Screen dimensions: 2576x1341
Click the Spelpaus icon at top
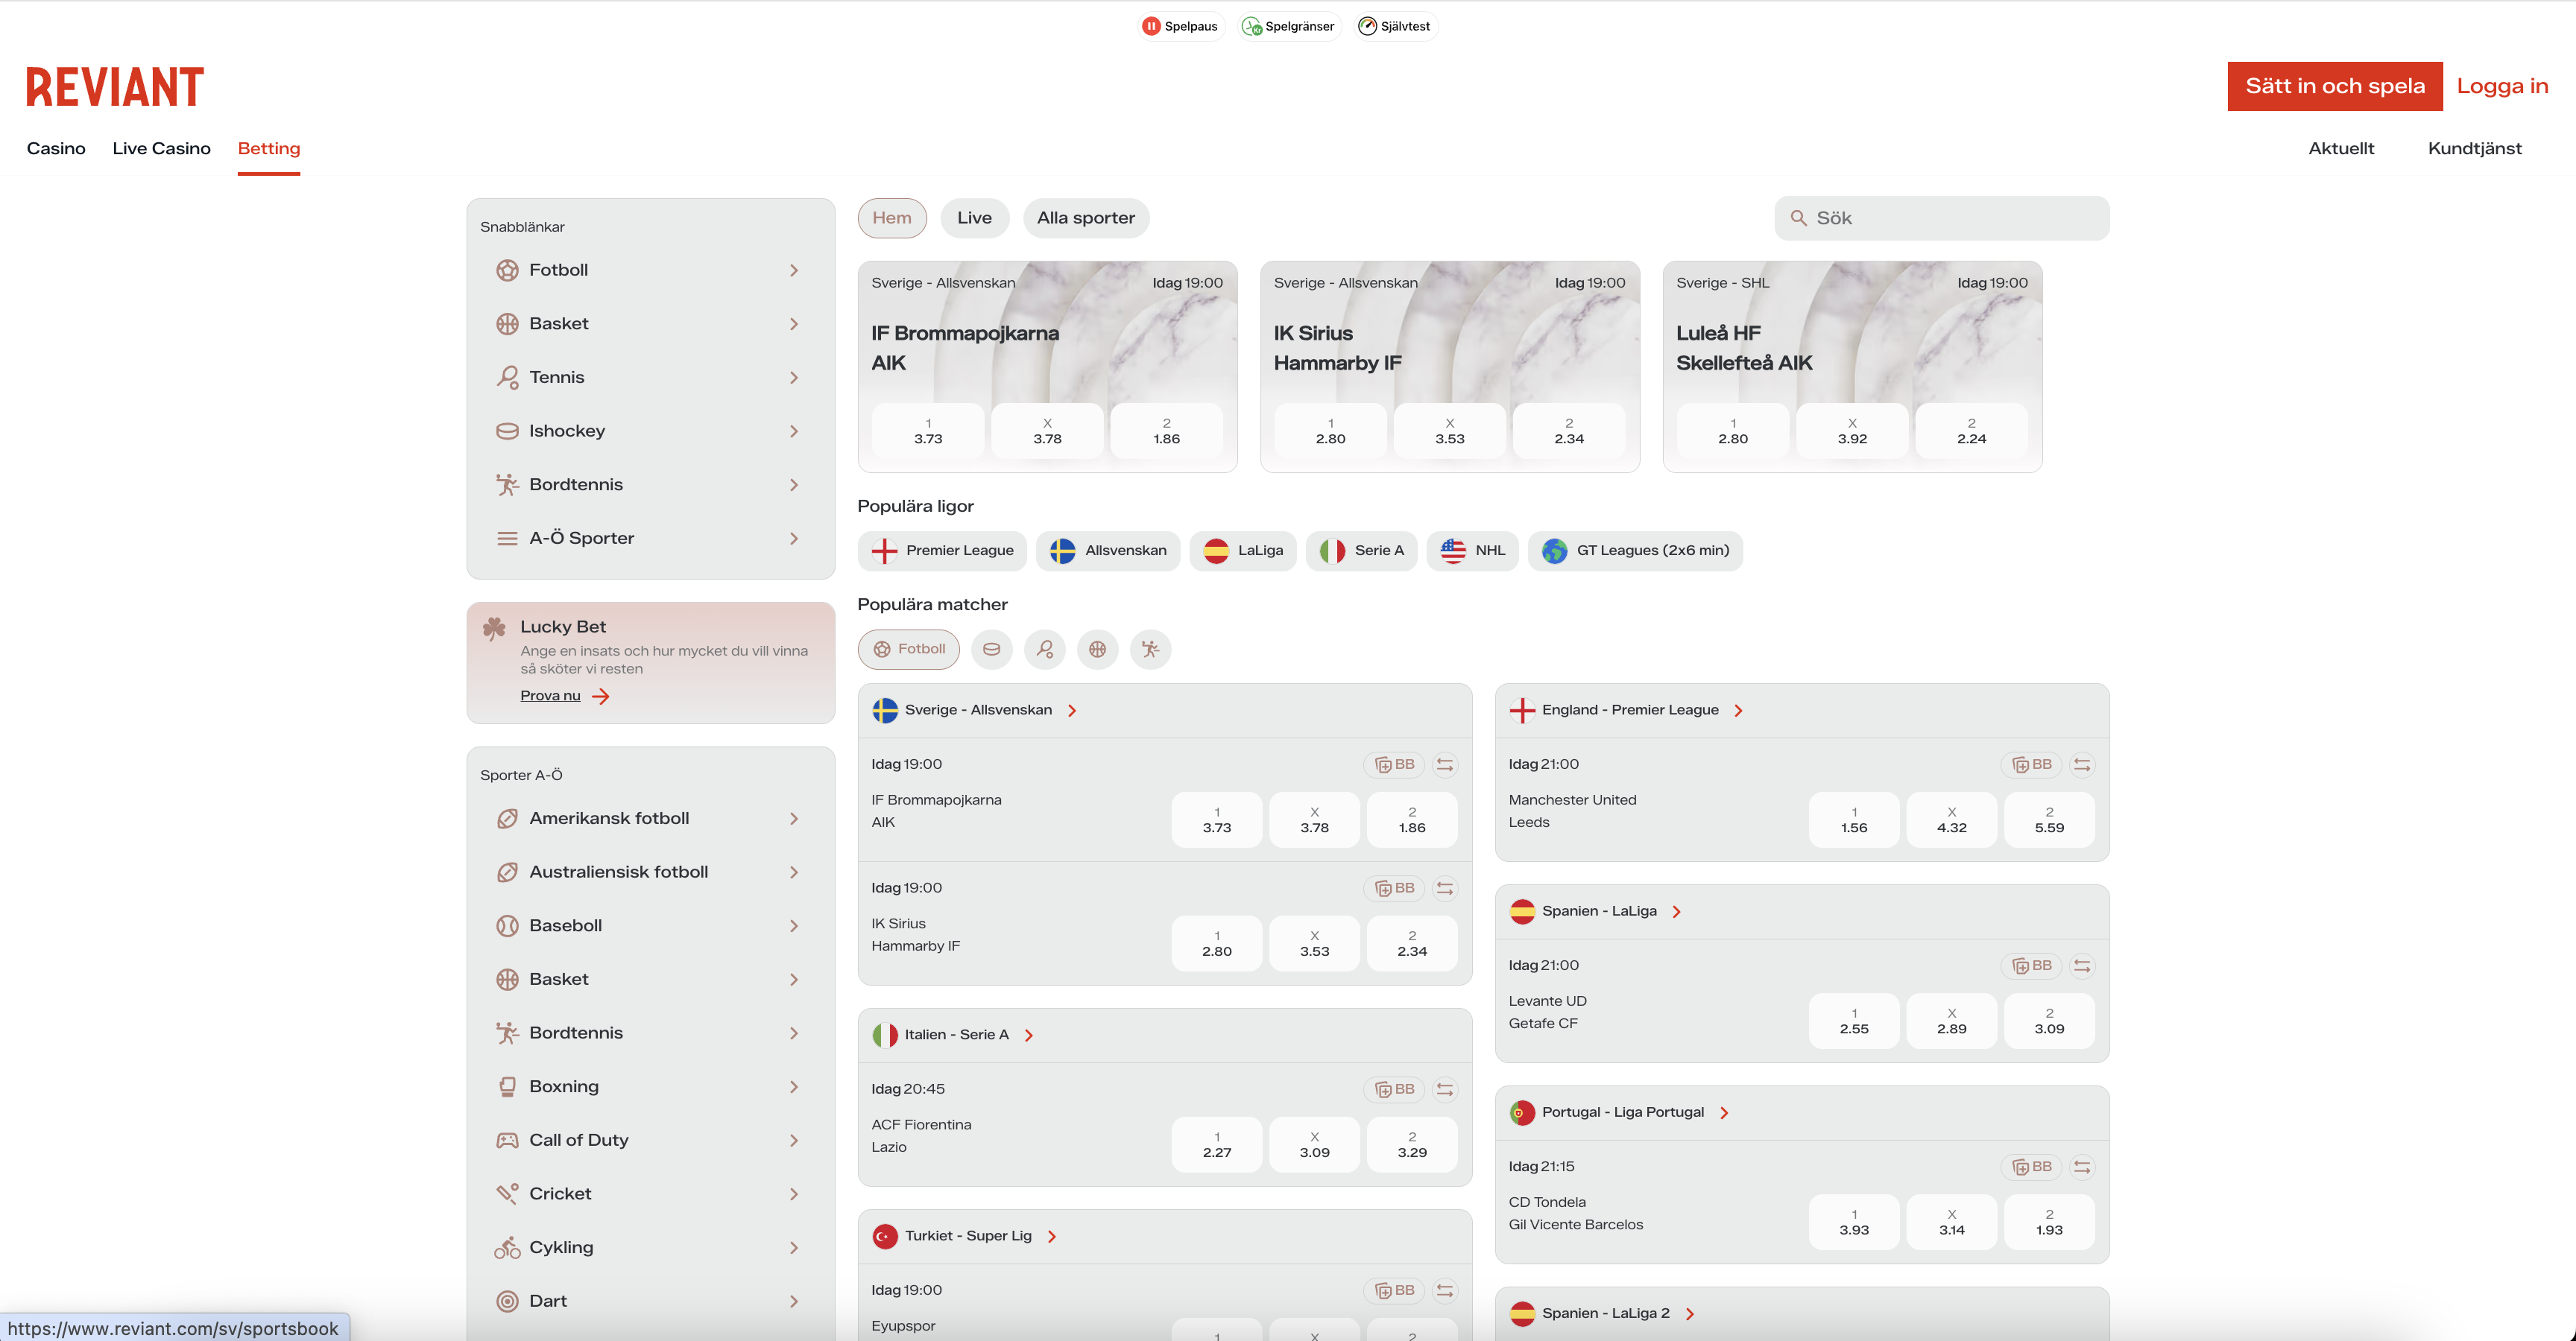pos(1151,26)
